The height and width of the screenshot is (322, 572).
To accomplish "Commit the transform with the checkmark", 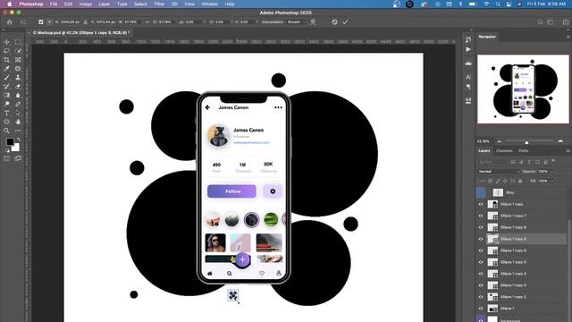I will coord(345,21).
